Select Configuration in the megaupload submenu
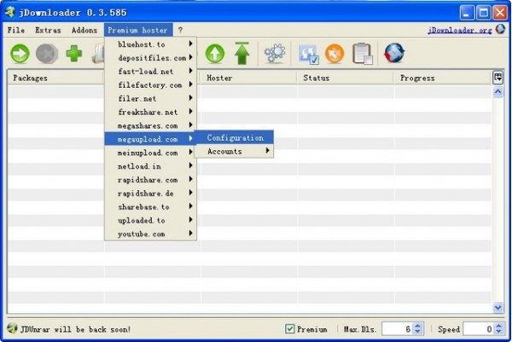 234,137
